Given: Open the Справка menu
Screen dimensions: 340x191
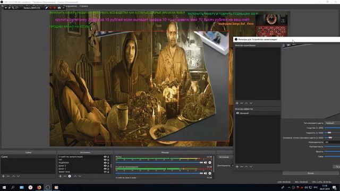Looking at the screenshot, I should 84,6.
